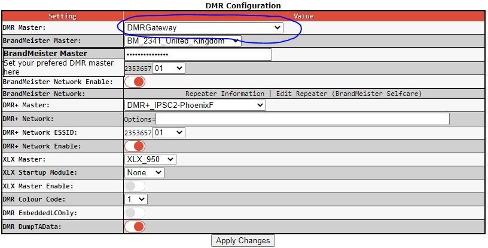488x248 pixels.
Task: Click the 'DMR EmbeddedLCOnly:' label
Action: [40, 213]
